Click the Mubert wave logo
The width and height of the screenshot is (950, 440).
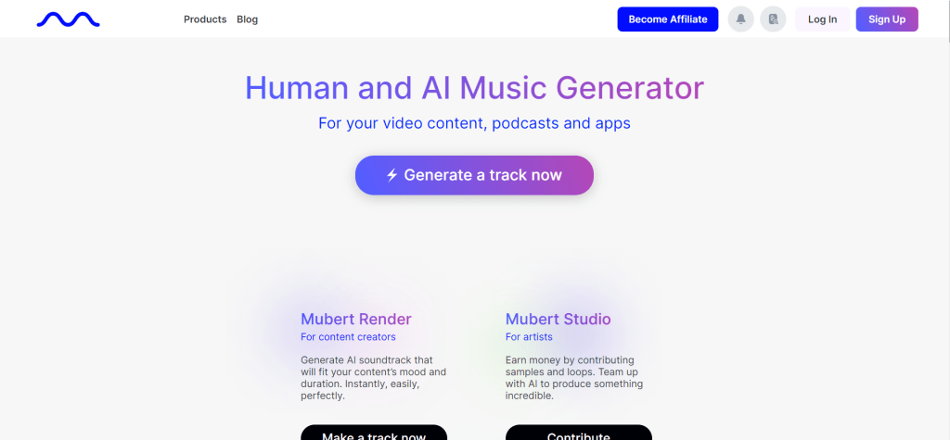pyautogui.click(x=69, y=20)
